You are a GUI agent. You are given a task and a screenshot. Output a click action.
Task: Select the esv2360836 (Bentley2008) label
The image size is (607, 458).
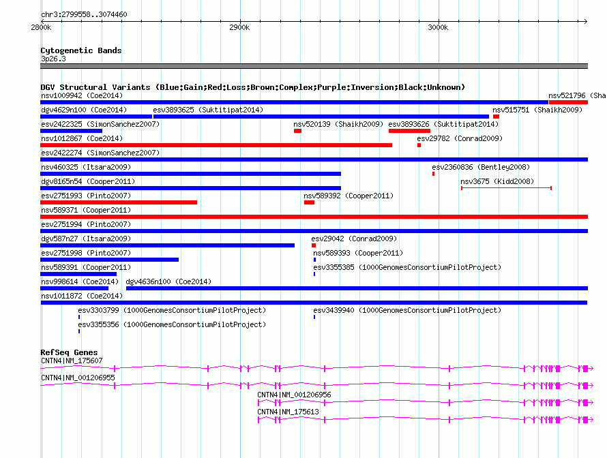pyautogui.click(x=481, y=167)
